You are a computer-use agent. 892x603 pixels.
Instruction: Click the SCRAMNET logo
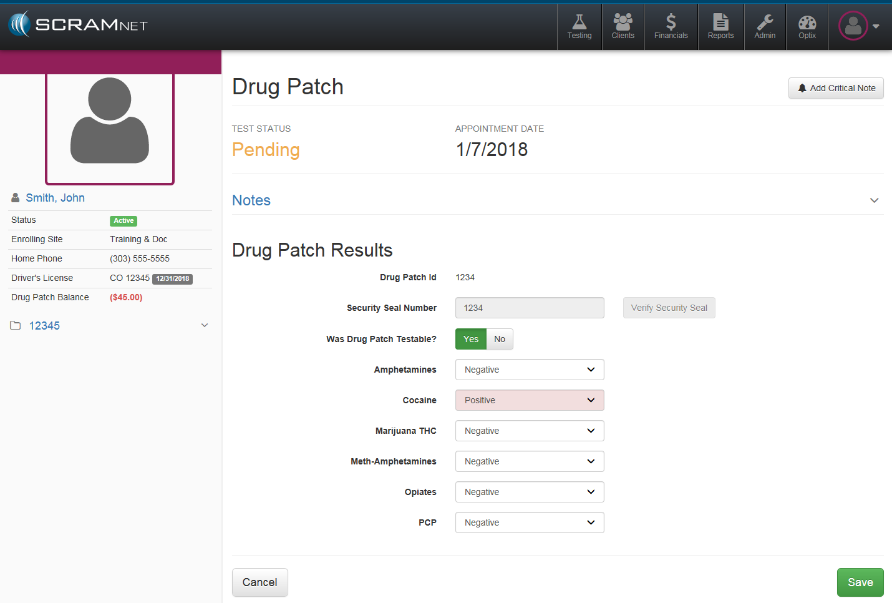pos(79,25)
